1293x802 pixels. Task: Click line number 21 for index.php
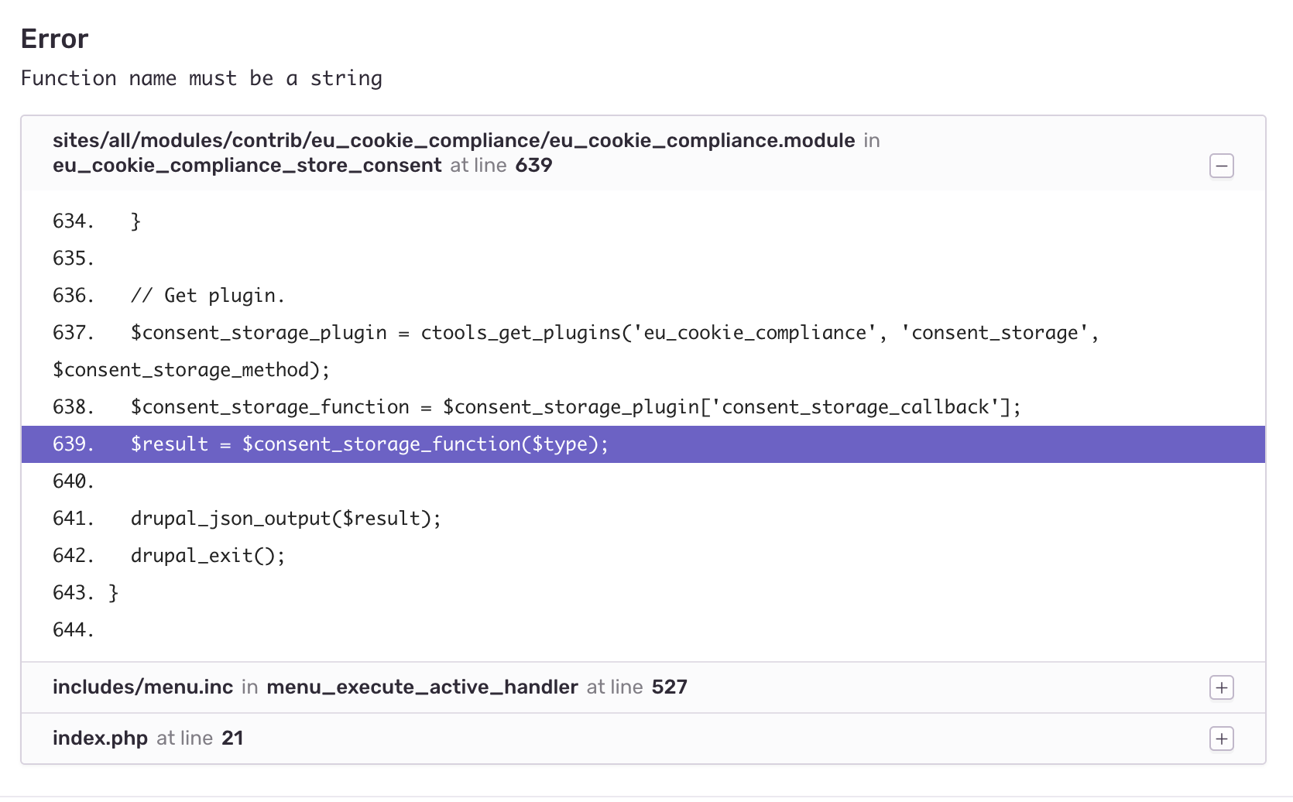point(232,739)
